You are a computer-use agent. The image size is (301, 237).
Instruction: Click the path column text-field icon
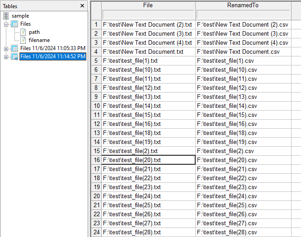(24, 32)
